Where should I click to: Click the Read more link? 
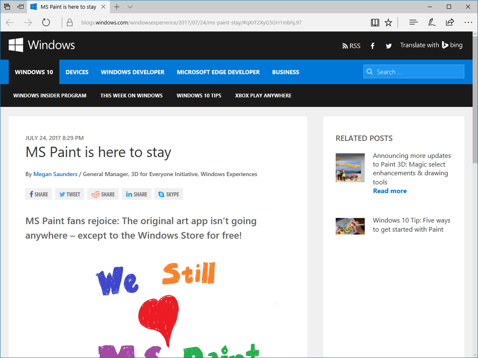point(390,191)
